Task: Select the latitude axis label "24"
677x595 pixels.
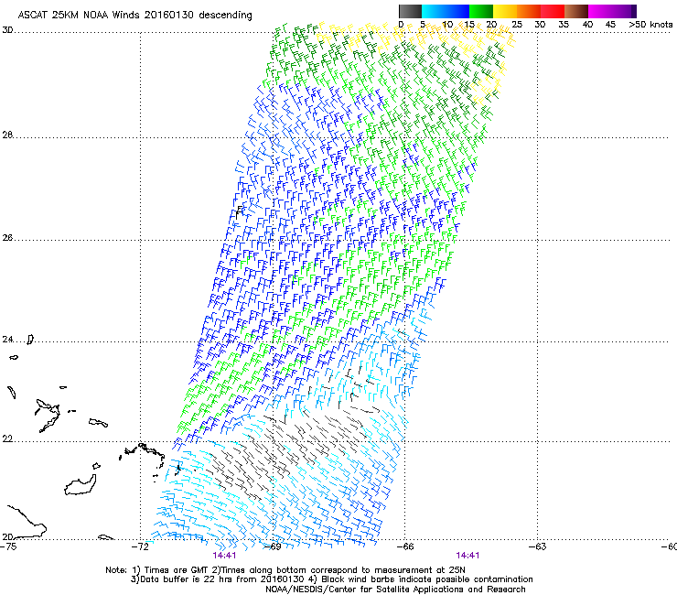Action: pos(7,340)
